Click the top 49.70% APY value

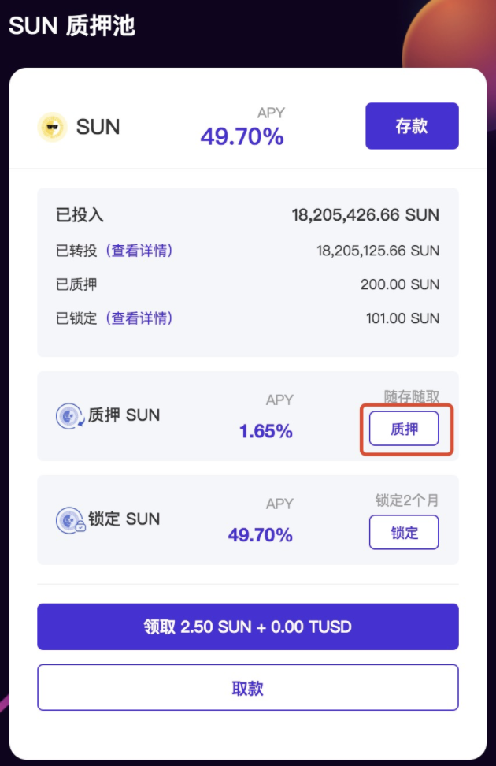coord(242,137)
